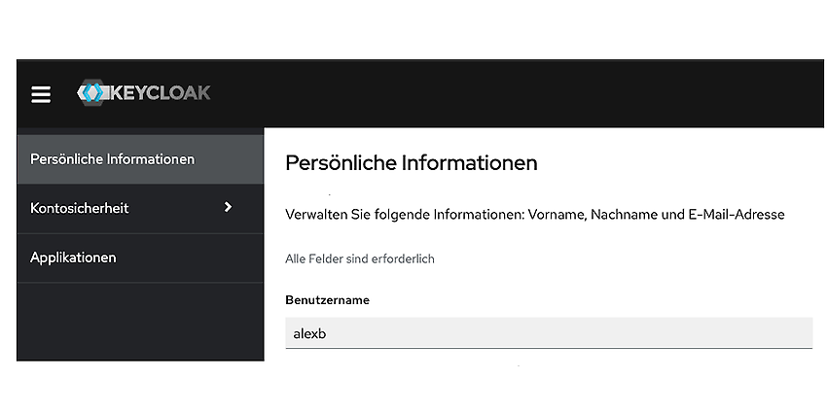Screen dimensions: 827x413
Task: Click the Benutzername field label
Action: pos(327,300)
